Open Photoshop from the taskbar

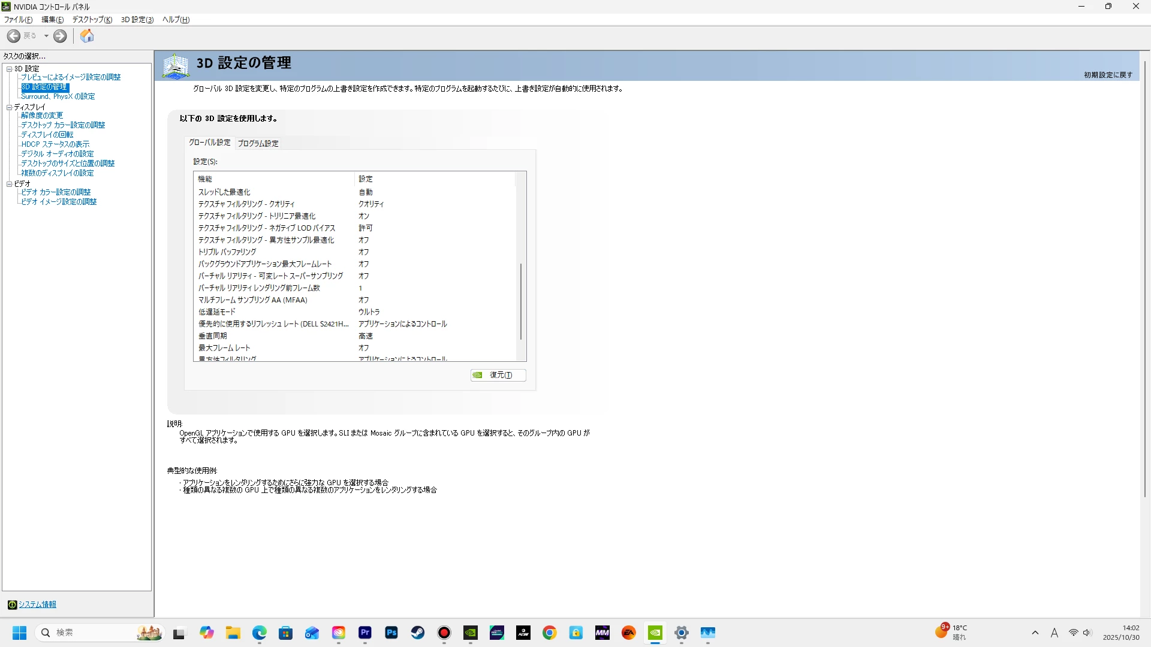391,633
